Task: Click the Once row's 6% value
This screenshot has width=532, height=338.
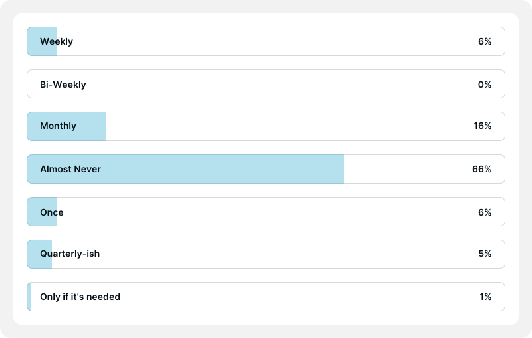Action: 485,212
